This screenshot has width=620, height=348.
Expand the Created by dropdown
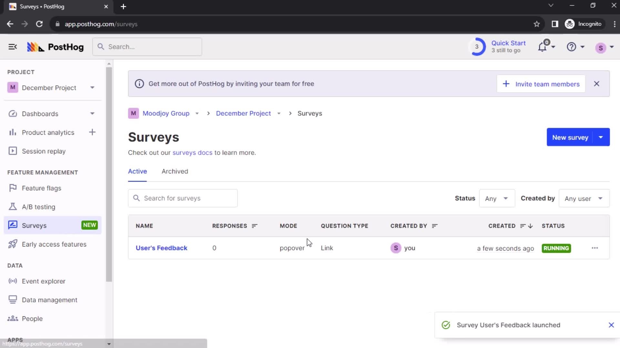tap(584, 198)
